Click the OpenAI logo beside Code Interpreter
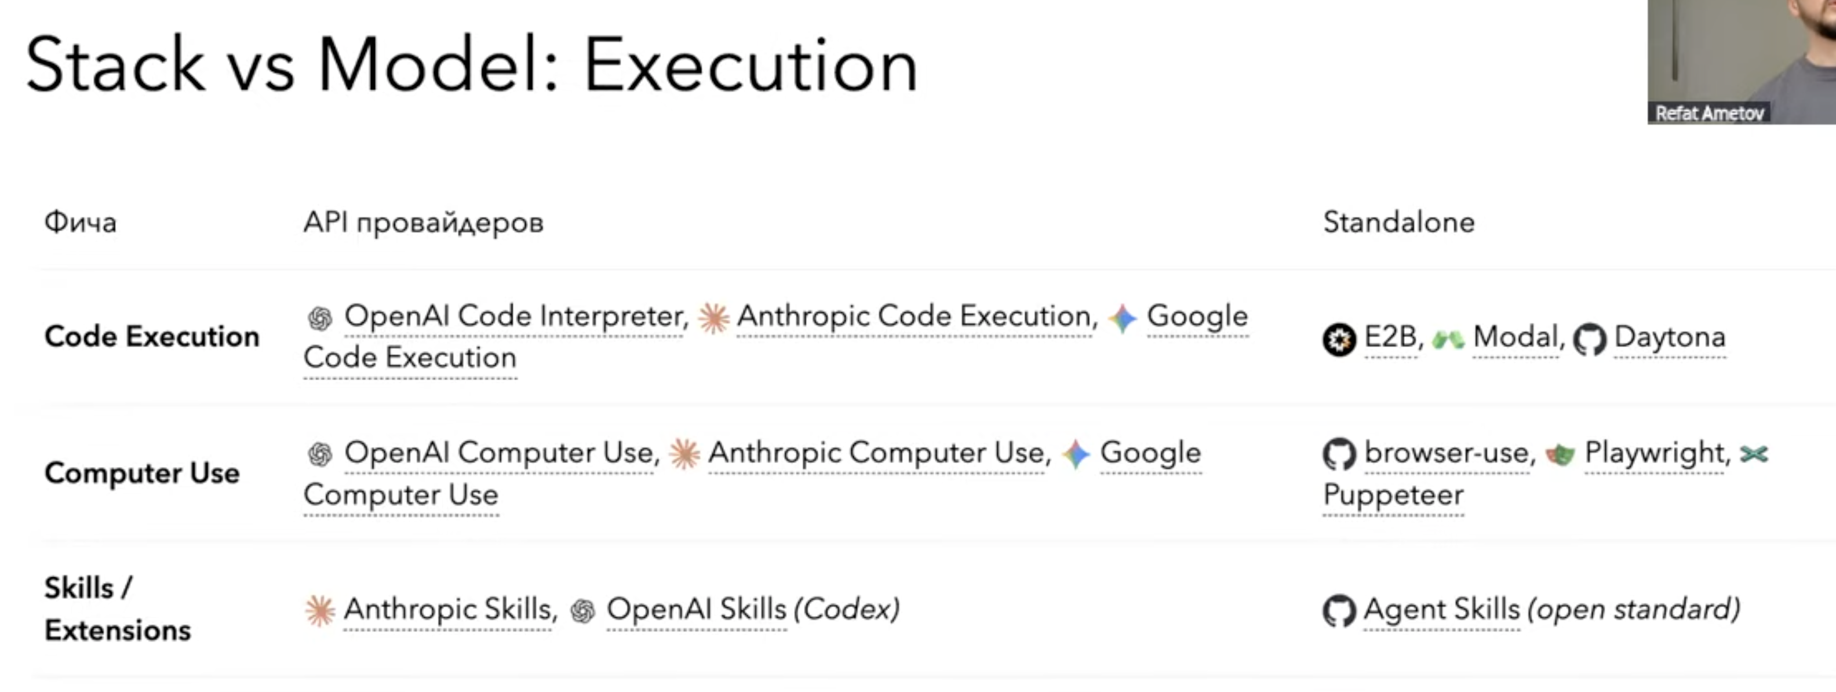The width and height of the screenshot is (1836, 692). click(320, 318)
